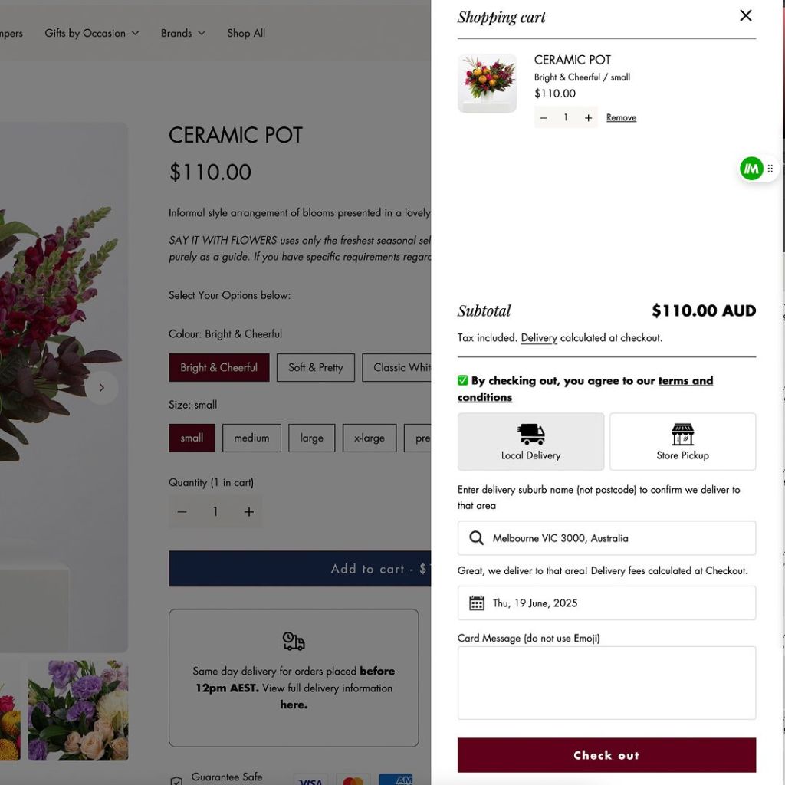This screenshot has height=785, width=785.
Task: Expand the Gifts by Occasion menu
Action: coord(92,33)
